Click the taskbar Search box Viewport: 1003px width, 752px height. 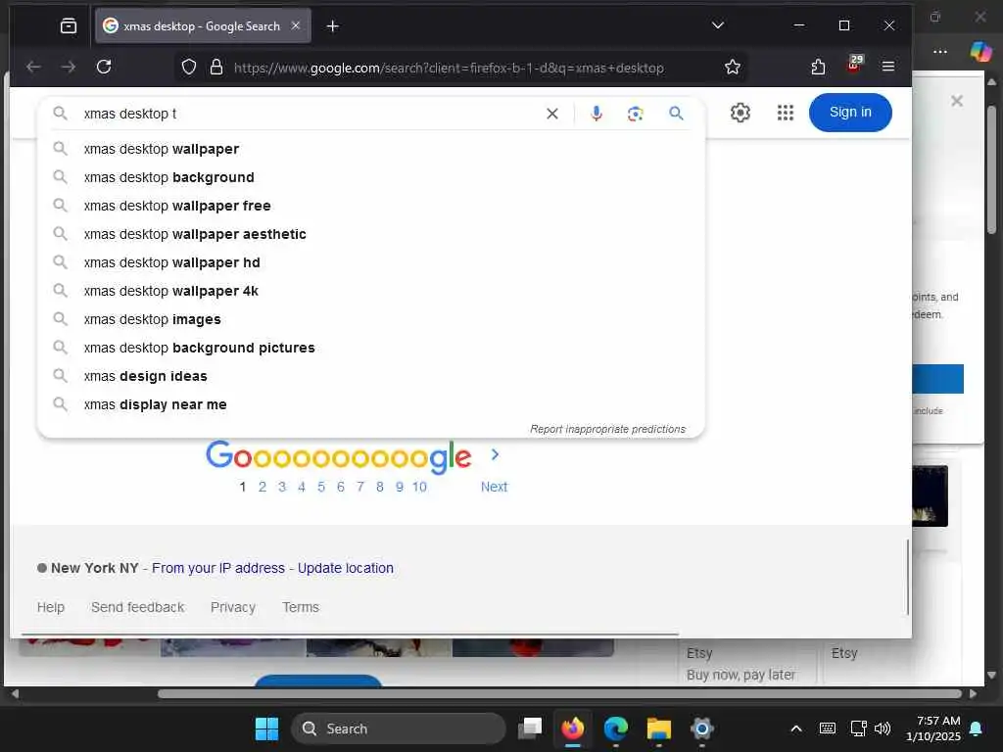tap(398, 728)
